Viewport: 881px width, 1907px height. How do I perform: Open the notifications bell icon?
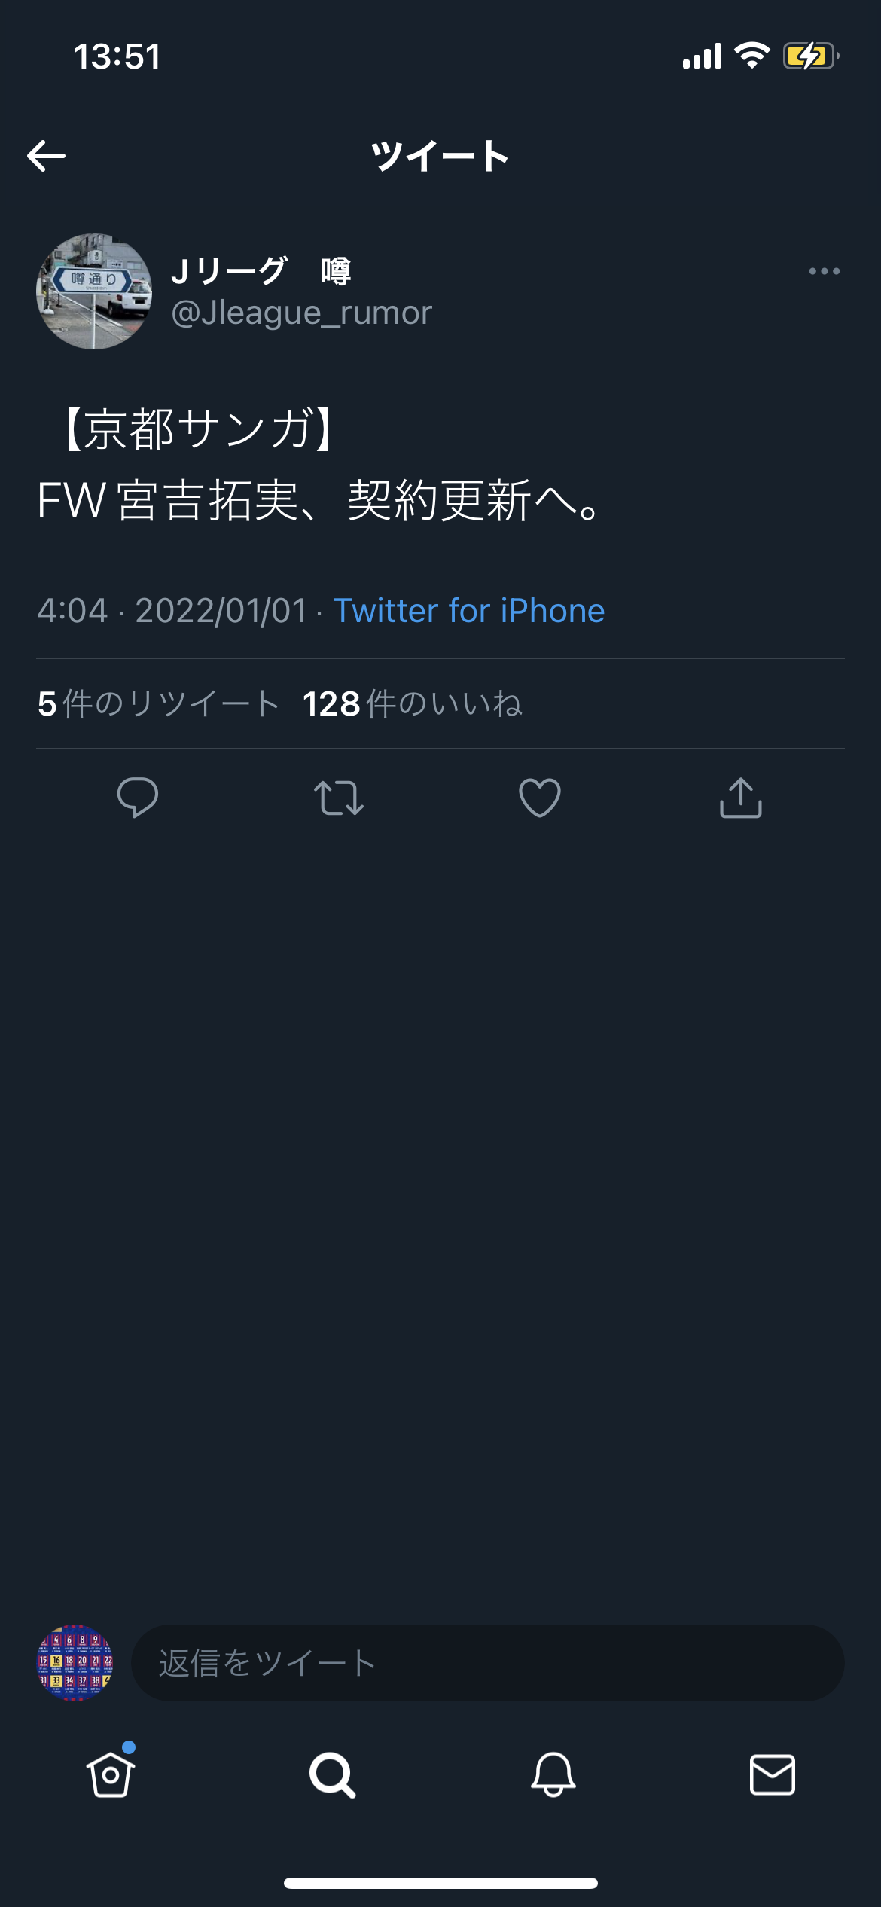click(x=553, y=1774)
